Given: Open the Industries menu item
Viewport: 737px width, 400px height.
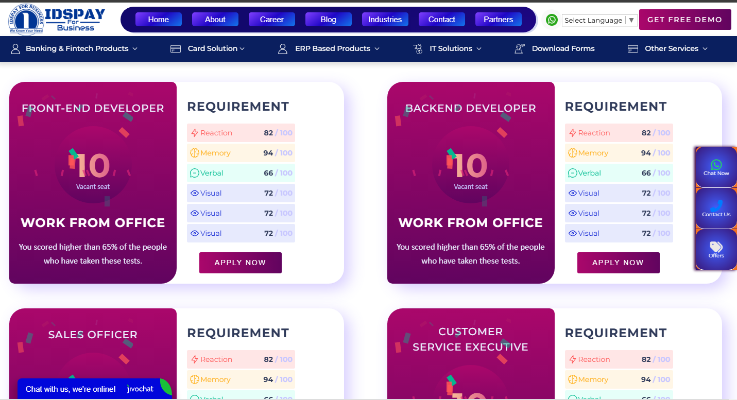Looking at the screenshot, I should 385,20.
